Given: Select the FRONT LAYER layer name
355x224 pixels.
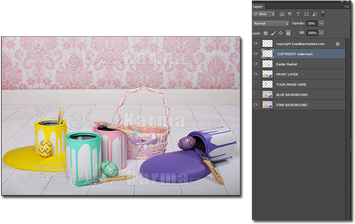Looking at the screenshot, I should pos(287,74).
